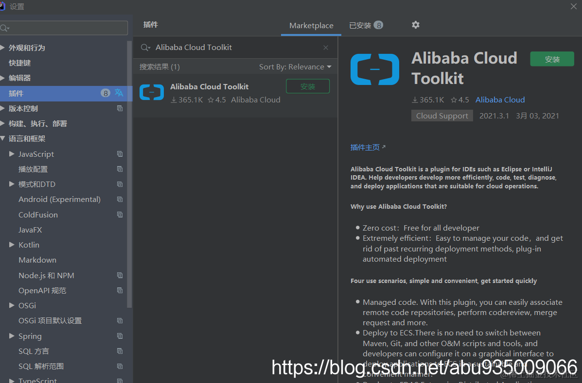
Task: Click the OpenAPI 规范 copy icon
Action: 120,290
